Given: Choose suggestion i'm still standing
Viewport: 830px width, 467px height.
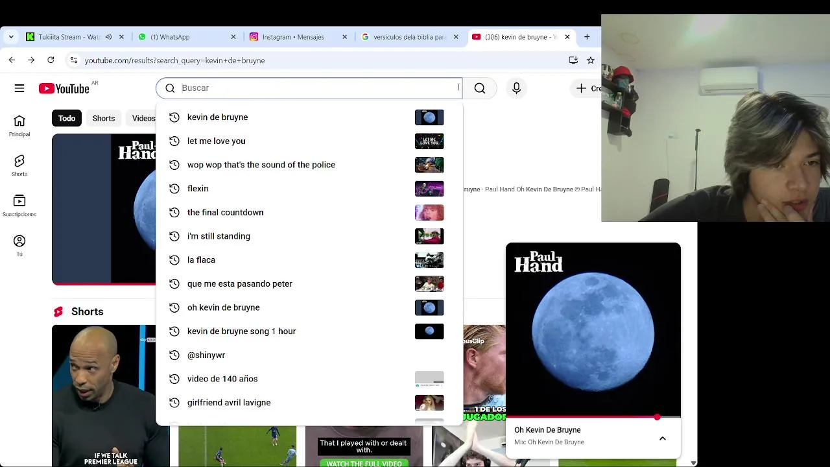Looking at the screenshot, I should 309,236.
